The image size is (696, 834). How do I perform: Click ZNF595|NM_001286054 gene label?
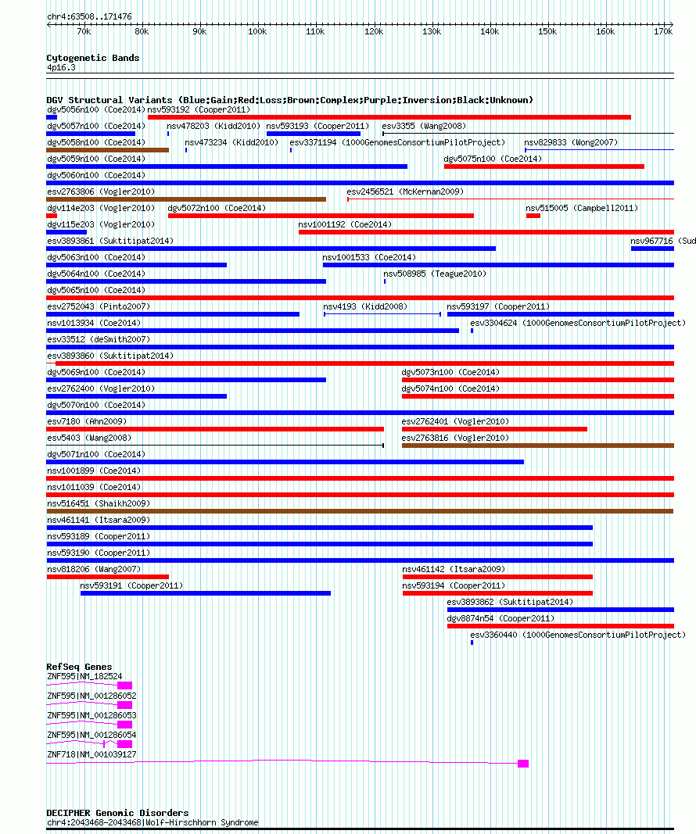91,736
